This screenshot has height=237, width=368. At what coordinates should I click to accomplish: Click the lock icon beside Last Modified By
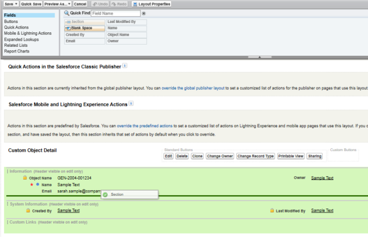(272, 211)
